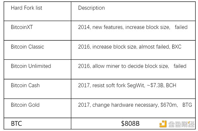This screenshot has width=198, height=131.
Task: Click the BTG ticker text
Action: tap(187, 105)
